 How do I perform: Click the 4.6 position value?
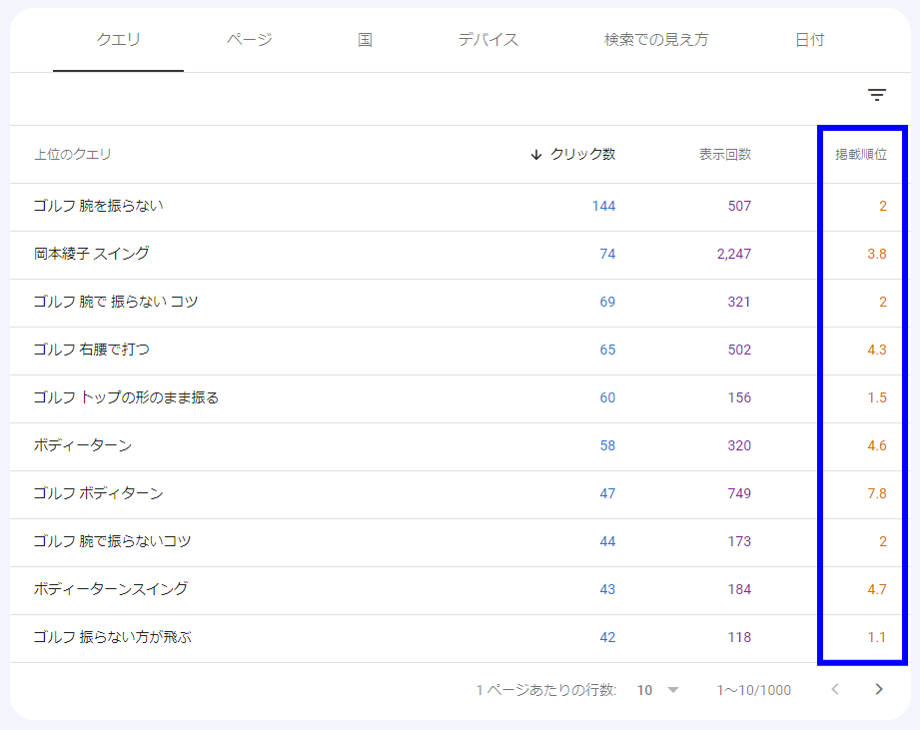[877, 445]
